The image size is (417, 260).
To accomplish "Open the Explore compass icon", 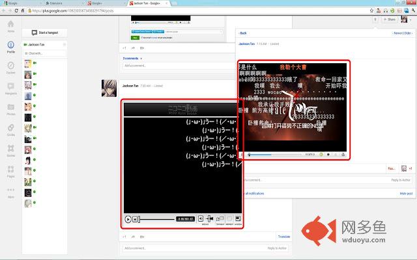I will 10,66.
